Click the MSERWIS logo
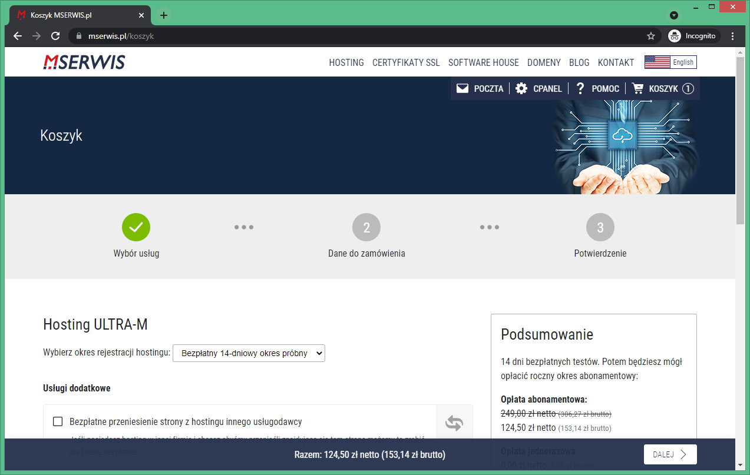750x475 pixels. click(84, 62)
